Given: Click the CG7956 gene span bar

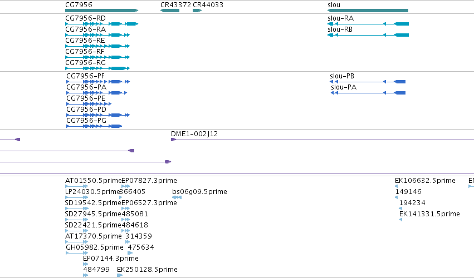Looking at the screenshot, I should tap(101, 11).
